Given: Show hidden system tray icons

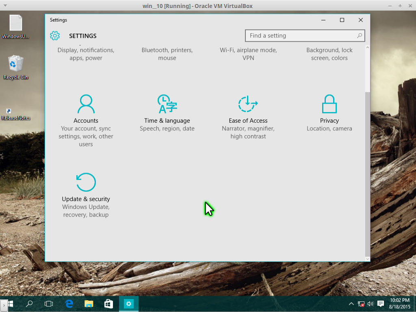Looking at the screenshot, I should (351, 304).
